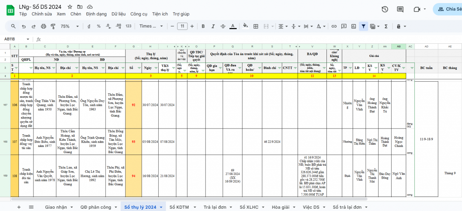Decrease font size with minus button

tap(172, 26)
